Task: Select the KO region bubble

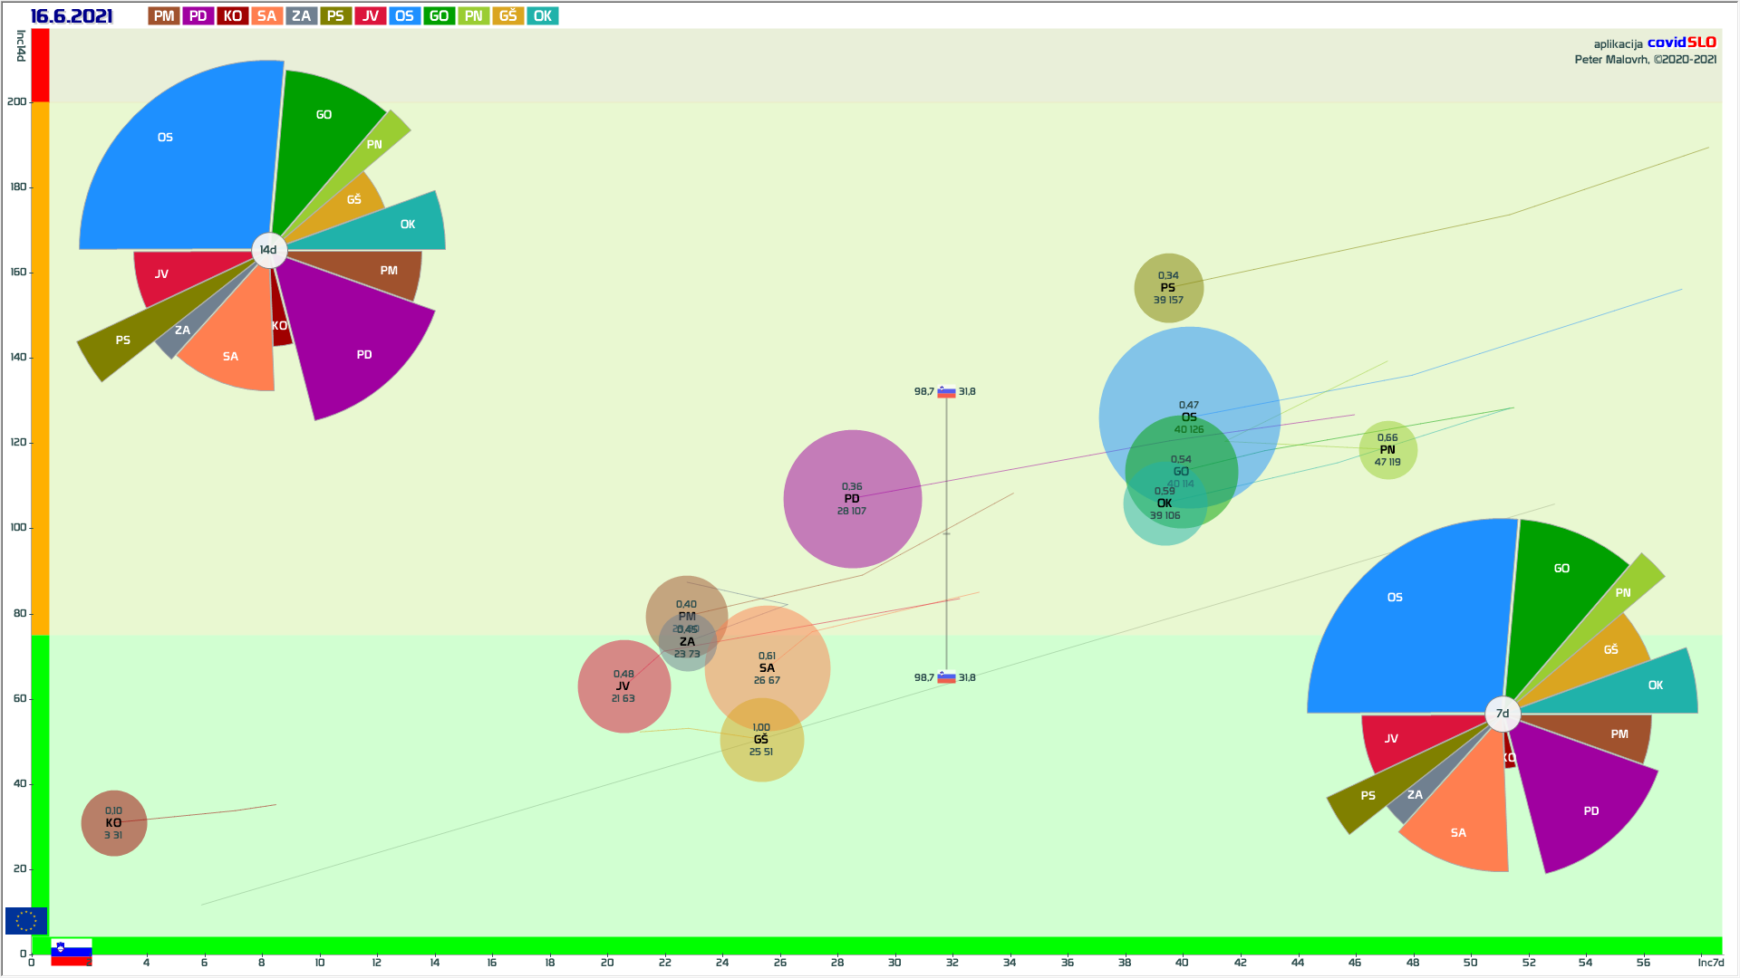Action: (x=114, y=823)
